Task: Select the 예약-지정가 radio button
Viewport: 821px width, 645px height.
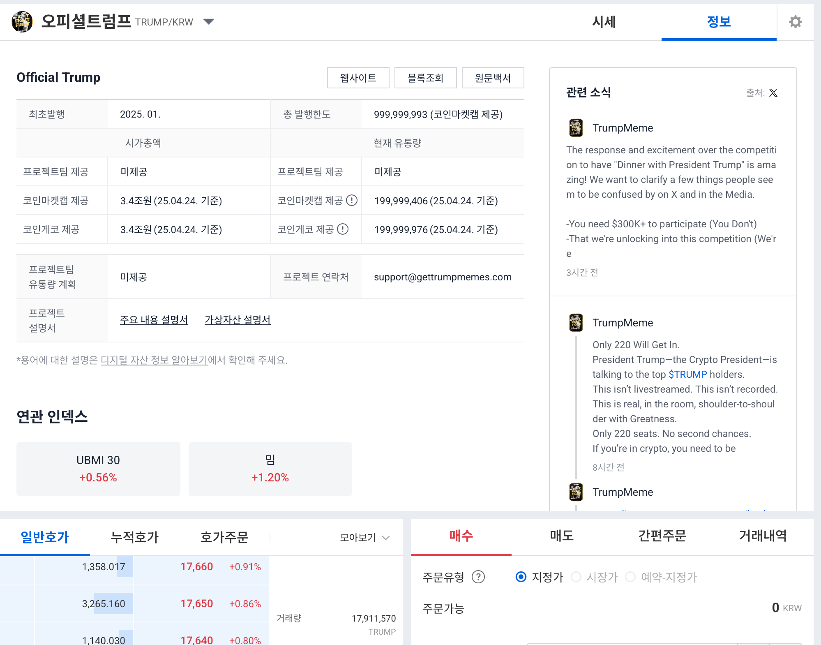Action: tap(630, 577)
